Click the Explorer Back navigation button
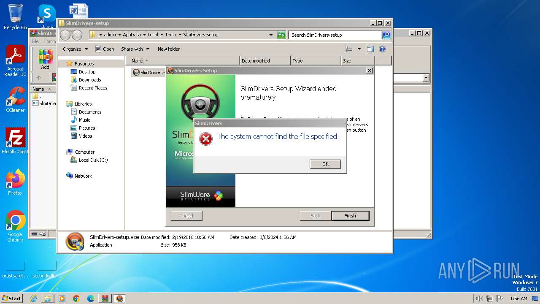 click(65, 35)
